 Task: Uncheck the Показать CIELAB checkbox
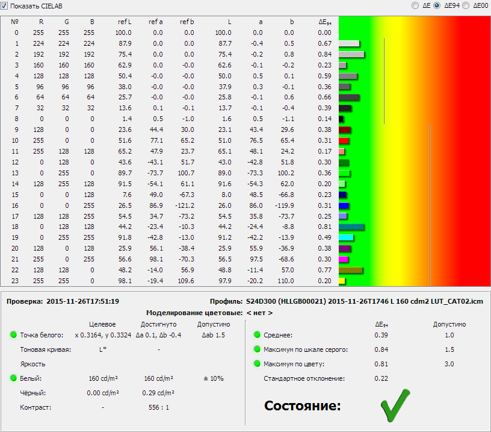click(x=4, y=5)
